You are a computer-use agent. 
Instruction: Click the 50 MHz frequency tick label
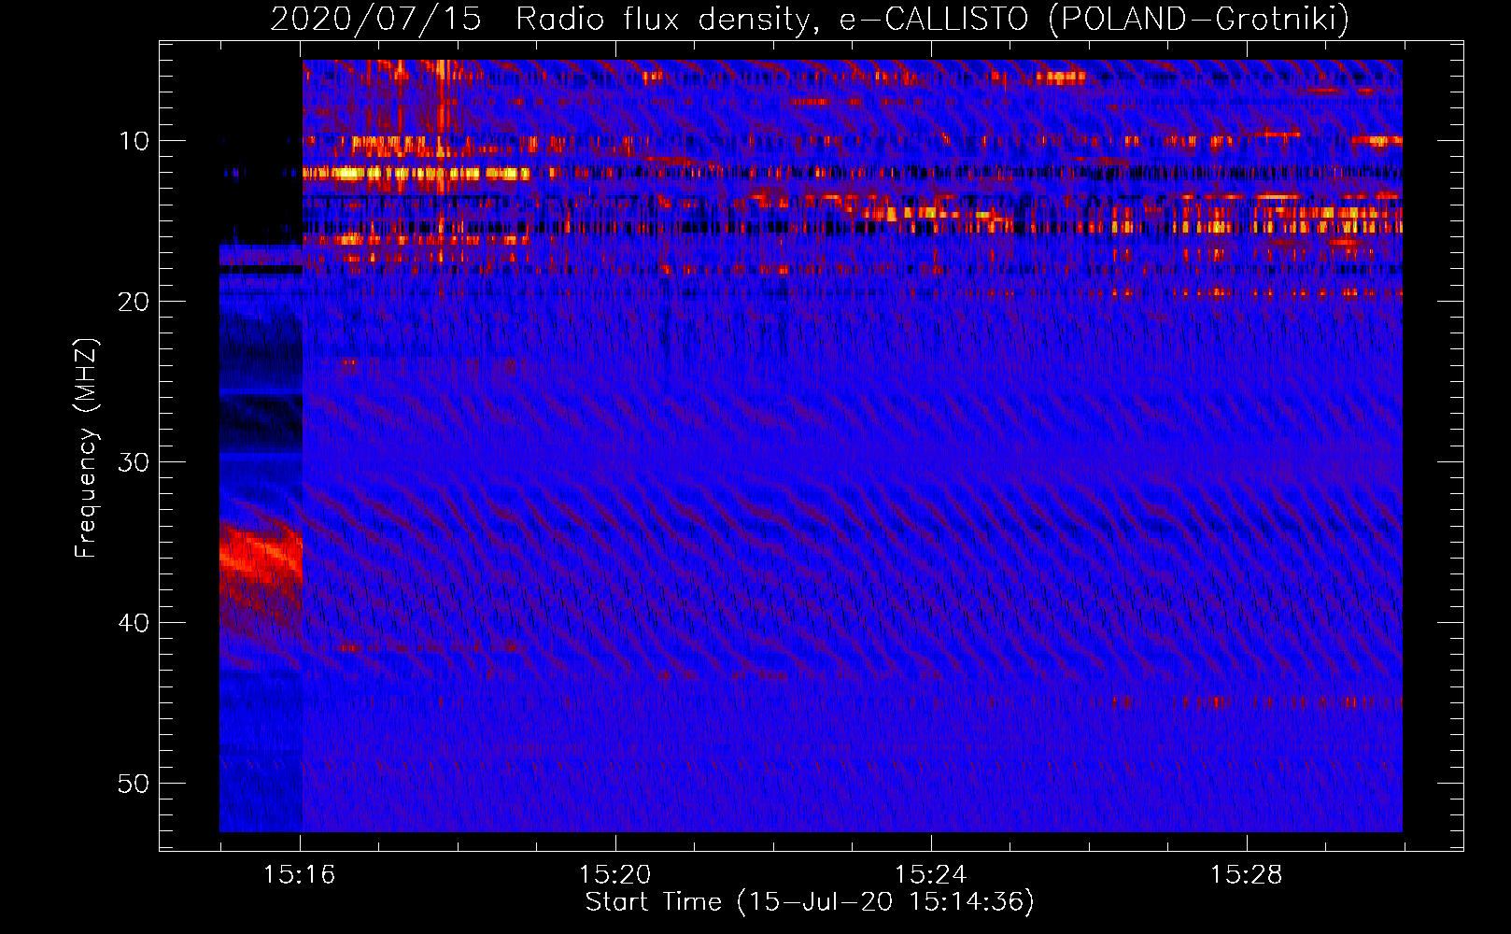[x=134, y=784]
